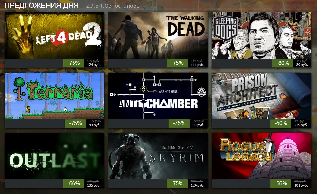Click the -80% discount badge for Sleeping Dogs
Screen dimensions: 317x194
coord(282,63)
